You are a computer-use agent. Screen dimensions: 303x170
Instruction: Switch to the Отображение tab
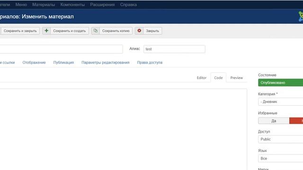click(34, 62)
